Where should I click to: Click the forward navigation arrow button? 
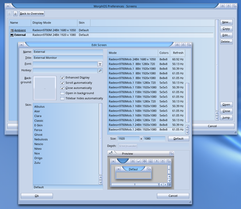(15, 14)
